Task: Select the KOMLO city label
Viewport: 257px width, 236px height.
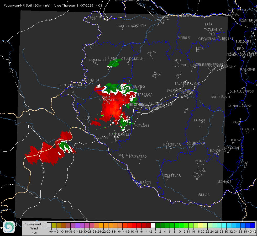Action: click(x=201, y=161)
